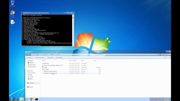This screenshot has height=101, width=180.
Task: Open Downloads in the navigation pane
Action: pos(31,65)
